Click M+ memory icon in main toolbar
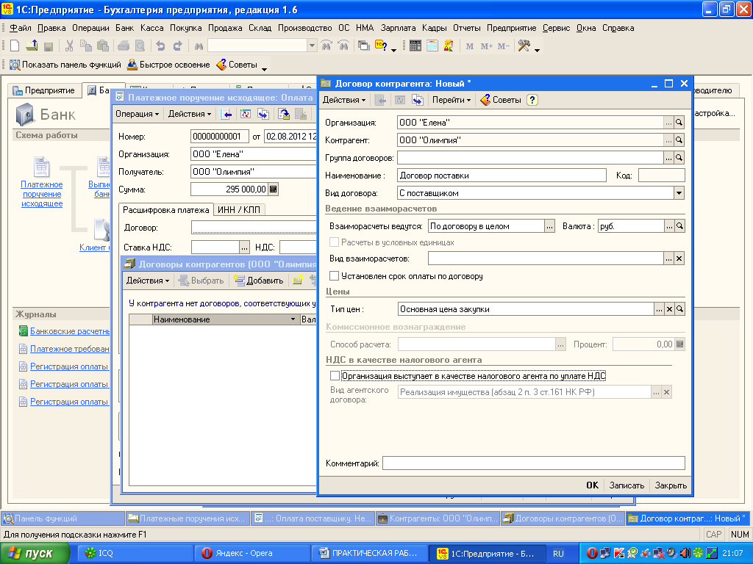 [x=487, y=46]
